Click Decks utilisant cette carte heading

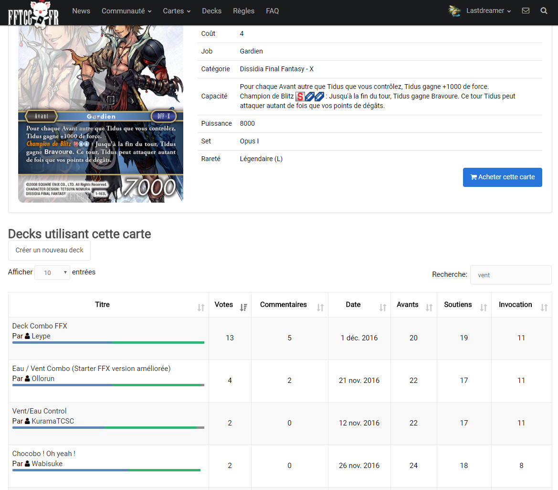[79, 234]
